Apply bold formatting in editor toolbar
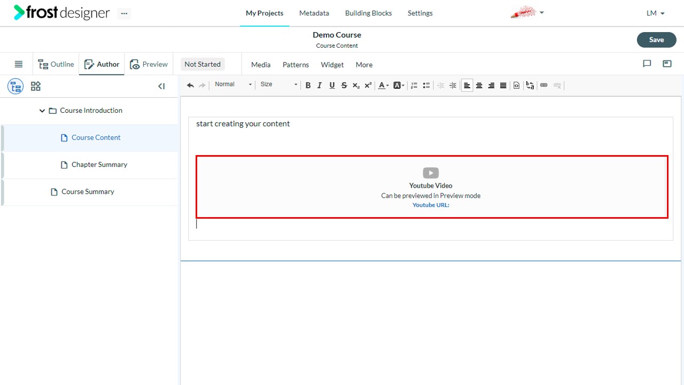 tap(308, 86)
